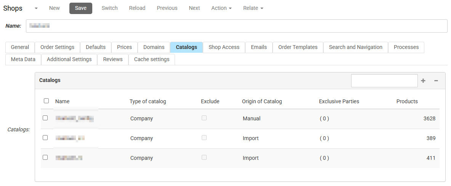Focus the Catalogs search box
This screenshot has height=186, width=451.
click(x=384, y=81)
